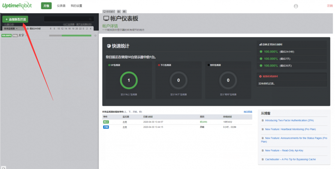Image resolution: width=335 pixels, height=169 pixels.
Task: Click the user profile avatar icon
Action: pos(296,6)
